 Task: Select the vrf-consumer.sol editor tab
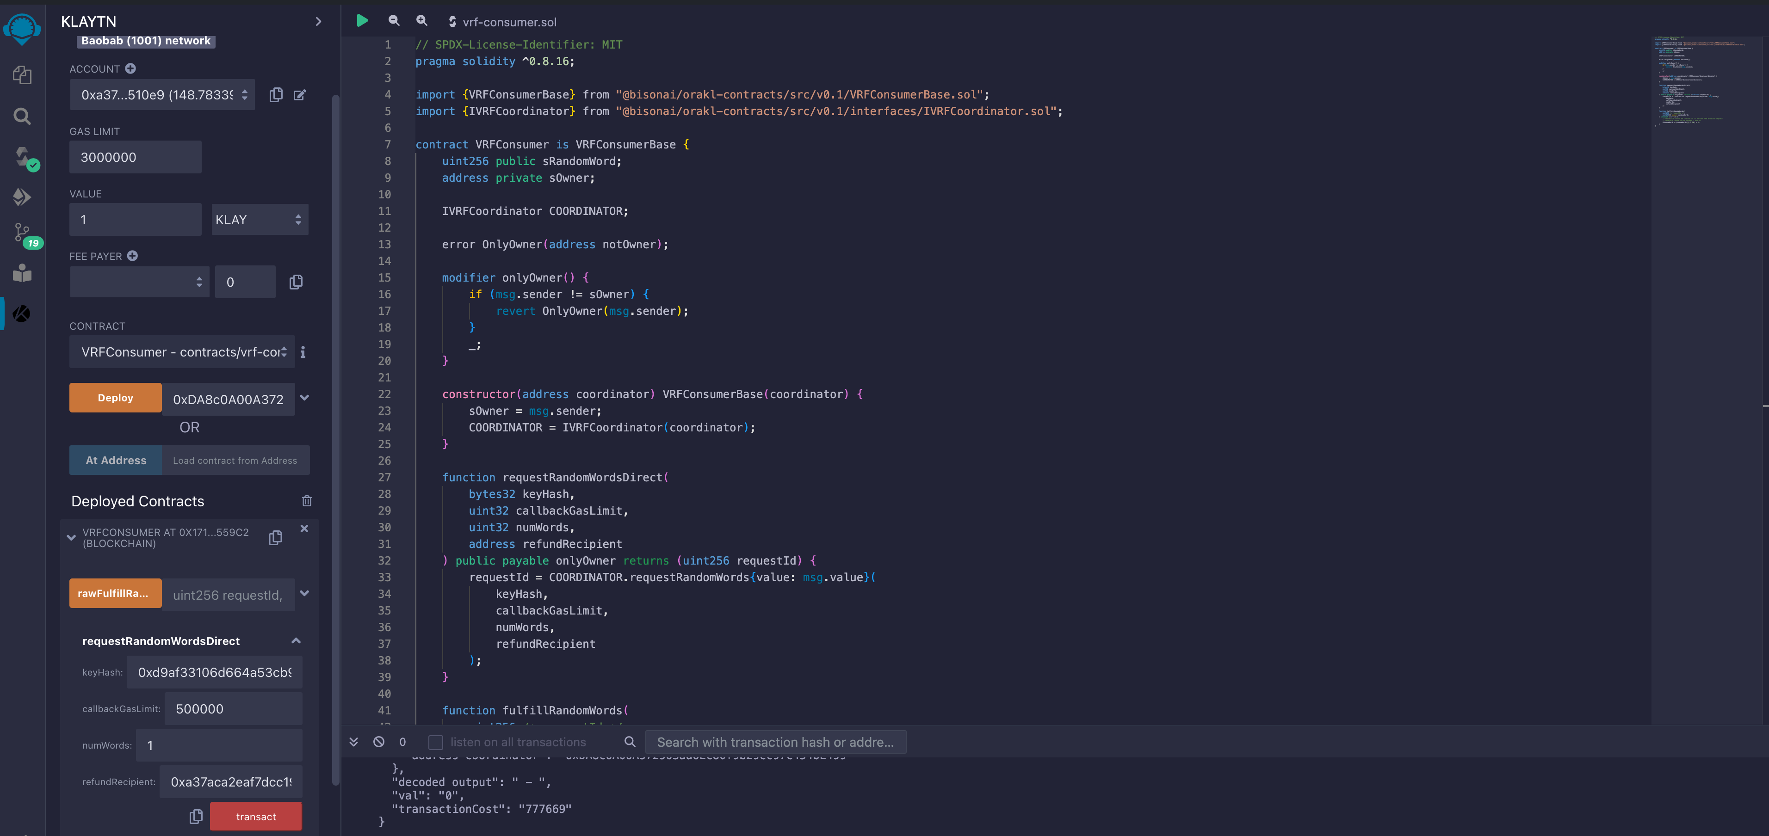508,22
